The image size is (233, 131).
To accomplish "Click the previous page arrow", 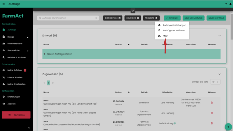I will [x=44, y=83].
